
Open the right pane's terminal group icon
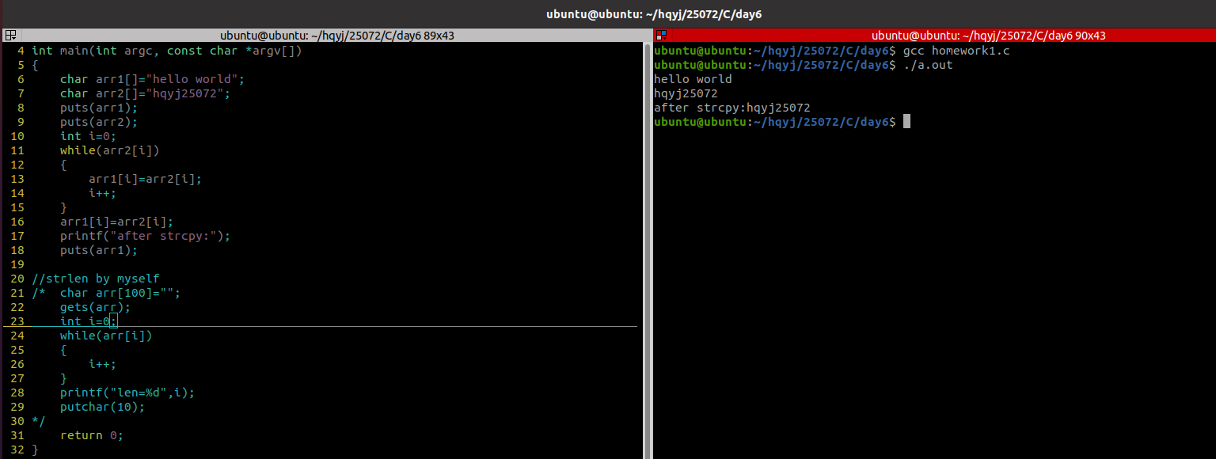pos(662,36)
